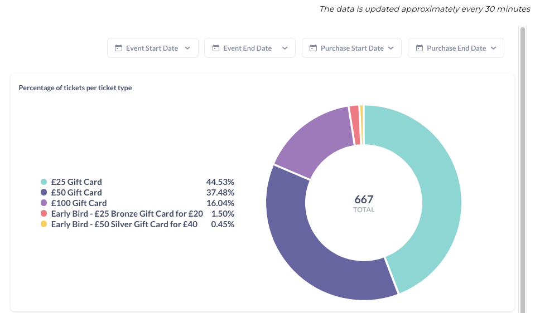Expand Event End Date chevron

click(285, 48)
